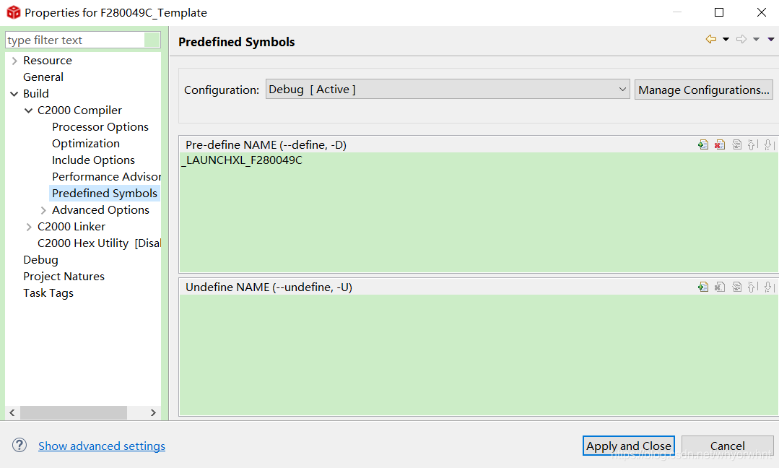The height and width of the screenshot is (468, 779).
Task: Select the C2000 Compiler label
Action: point(79,110)
